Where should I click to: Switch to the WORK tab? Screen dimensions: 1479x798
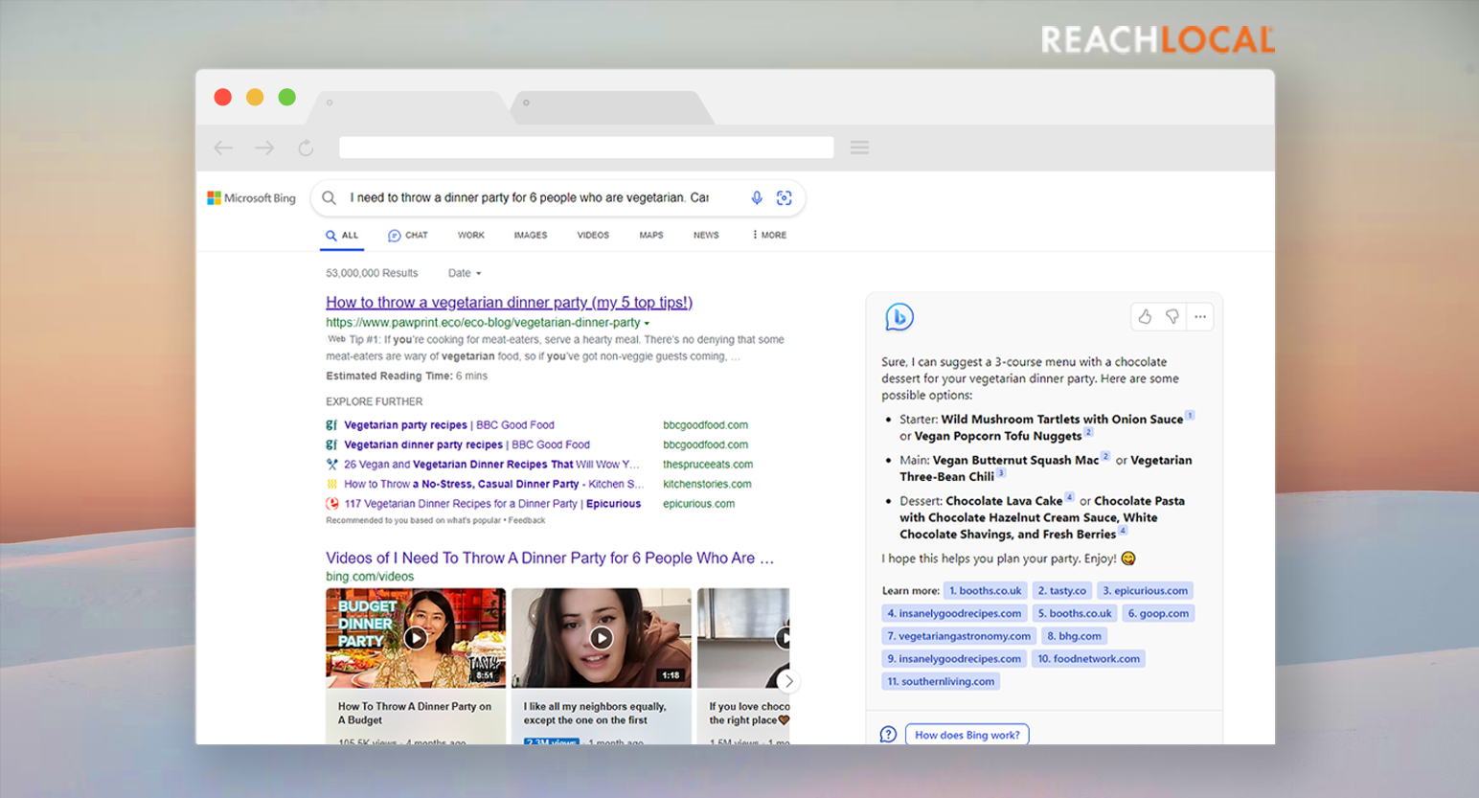click(470, 235)
